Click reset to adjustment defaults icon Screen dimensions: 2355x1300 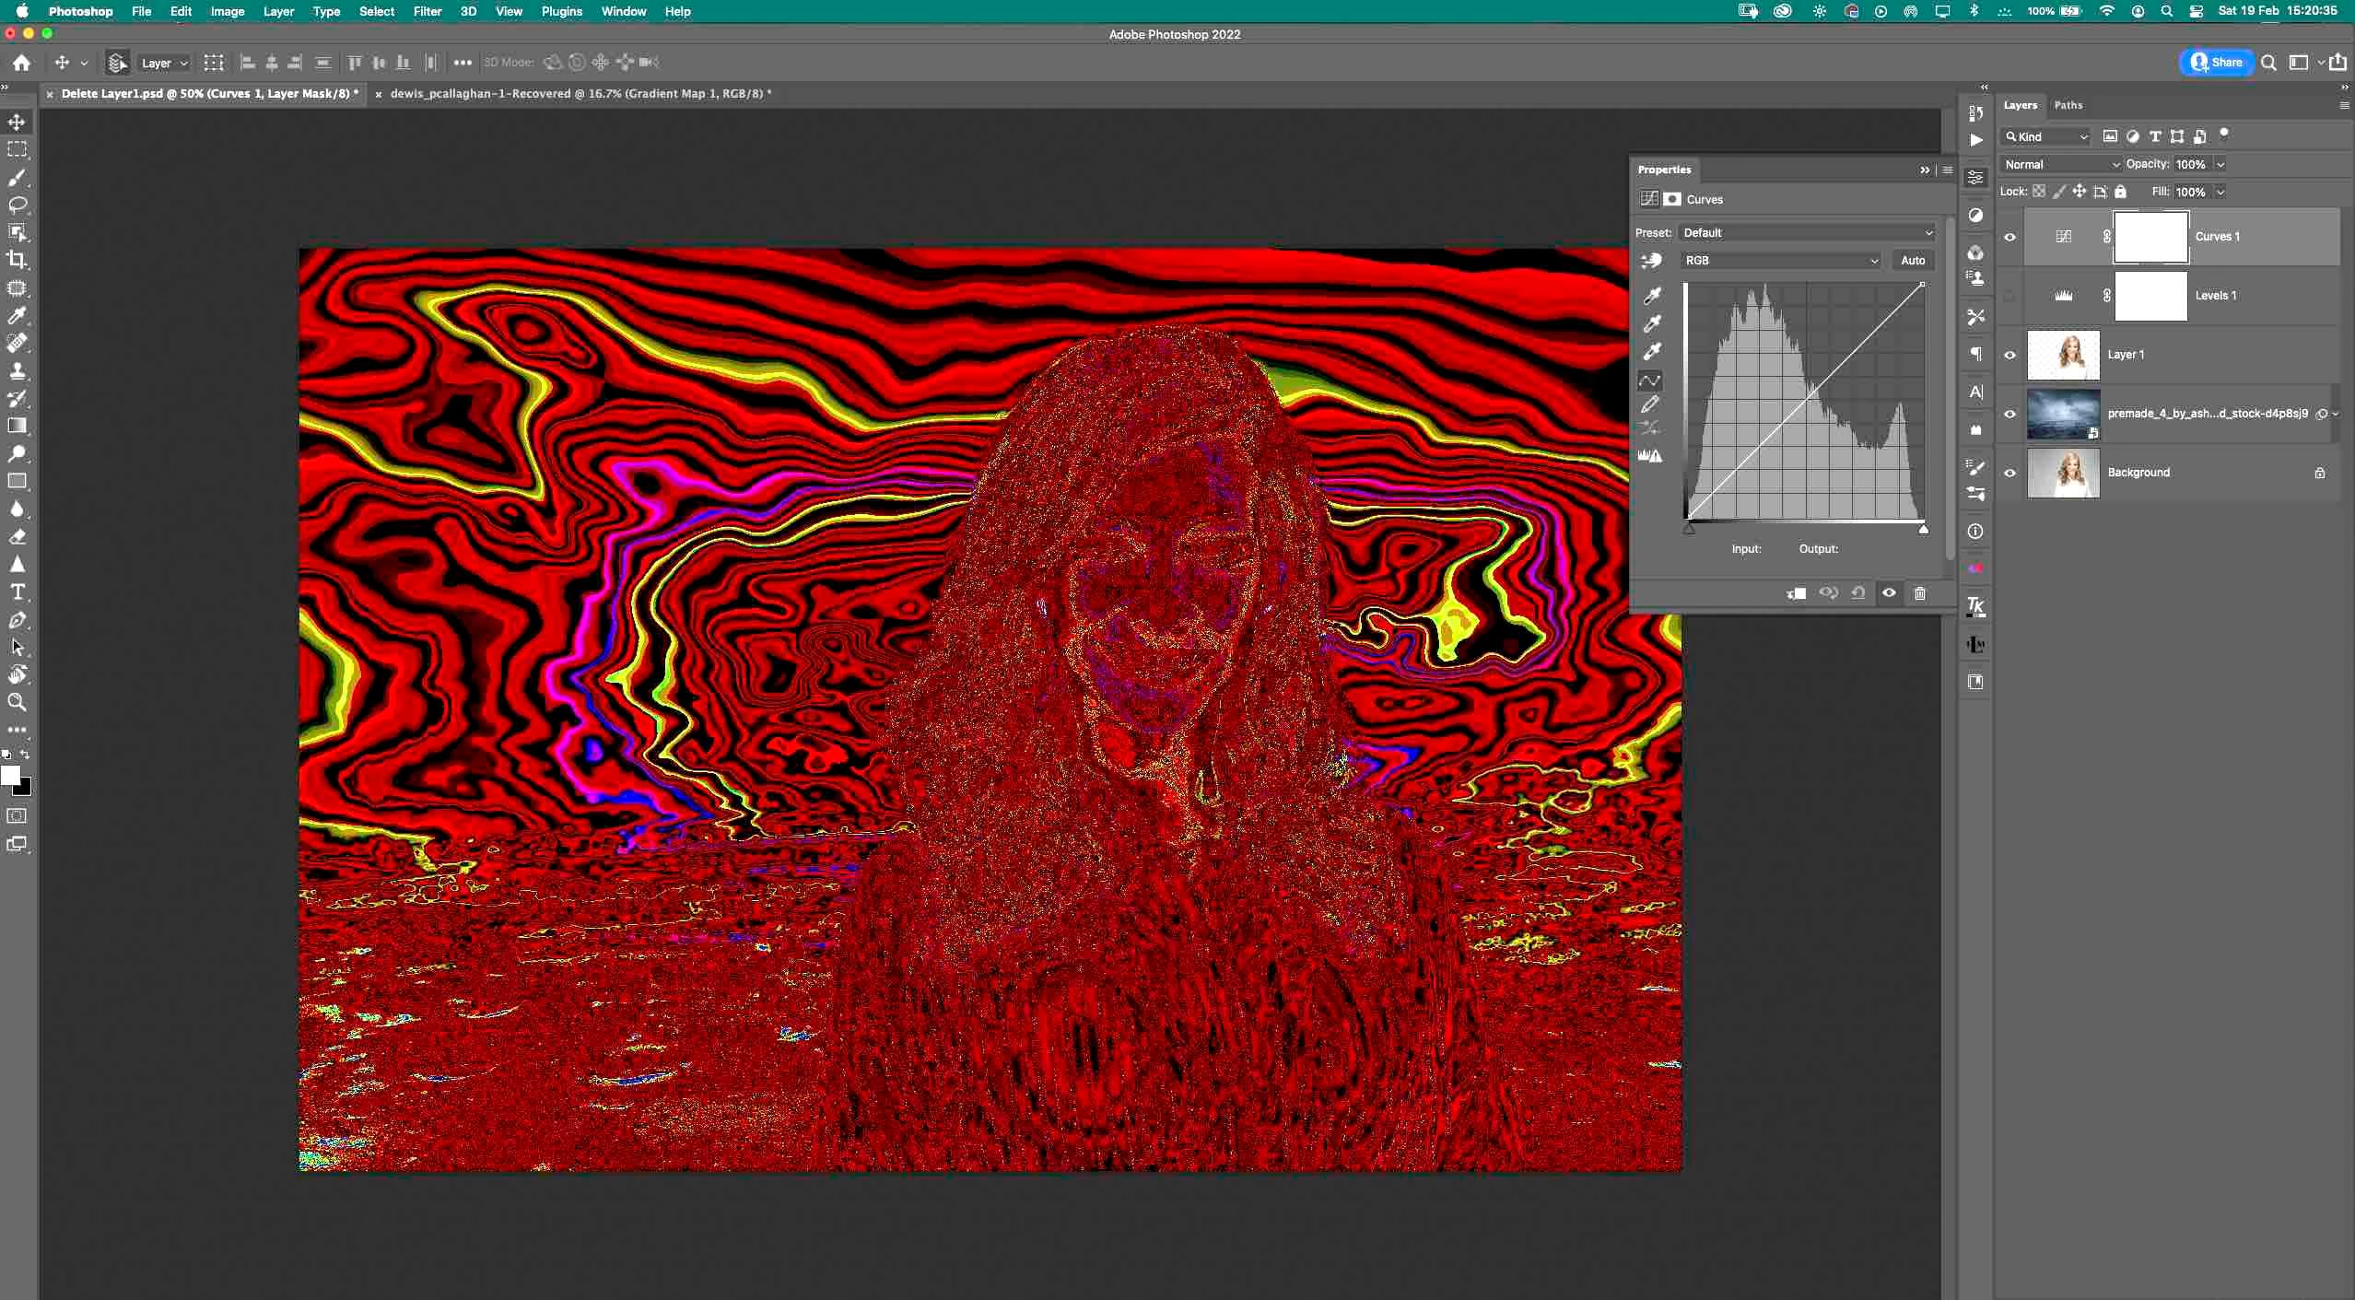pyautogui.click(x=1858, y=593)
